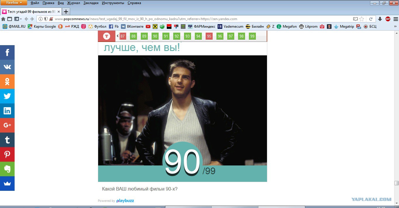
Task: Open the Инструменты menu
Action: pyautogui.click(x=114, y=3)
